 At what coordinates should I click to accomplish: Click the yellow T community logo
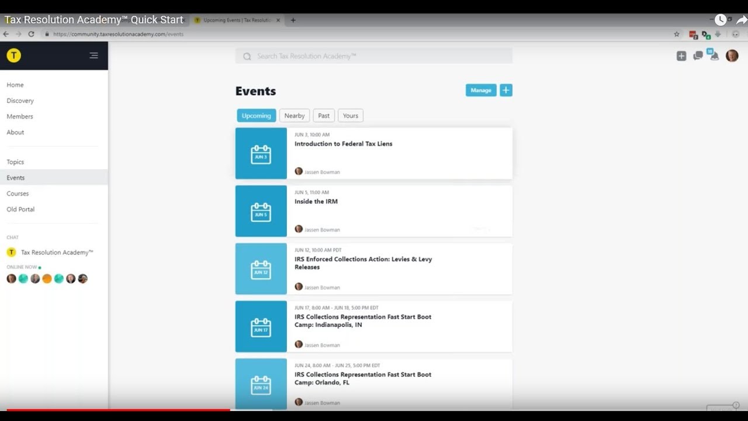[x=13, y=56]
